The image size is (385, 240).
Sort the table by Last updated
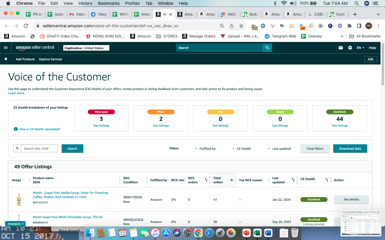pyautogui.click(x=293, y=180)
